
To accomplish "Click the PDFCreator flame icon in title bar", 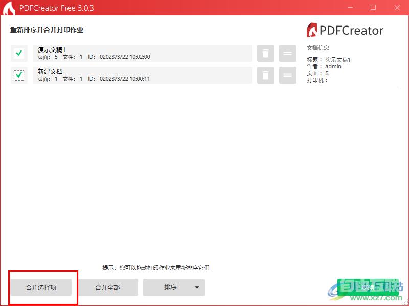I will [8, 8].
